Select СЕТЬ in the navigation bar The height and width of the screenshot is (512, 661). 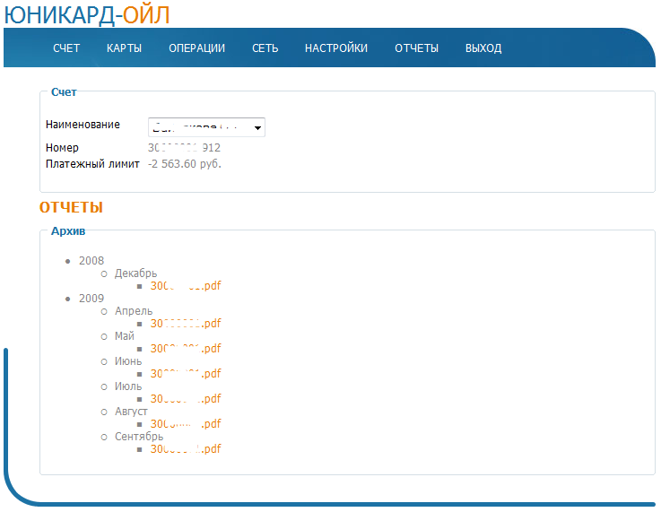point(265,48)
